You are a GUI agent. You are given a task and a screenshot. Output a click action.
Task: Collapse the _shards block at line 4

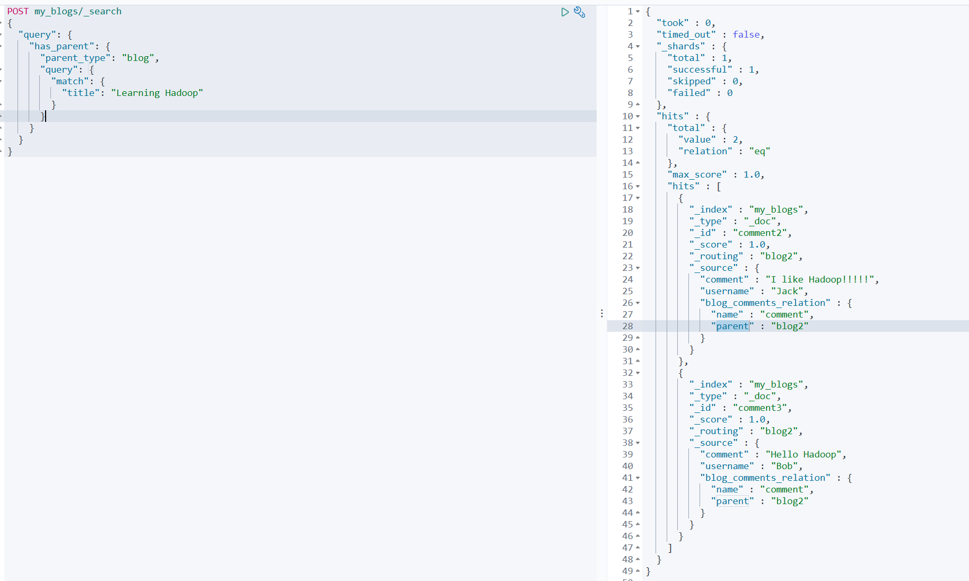(x=638, y=46)
